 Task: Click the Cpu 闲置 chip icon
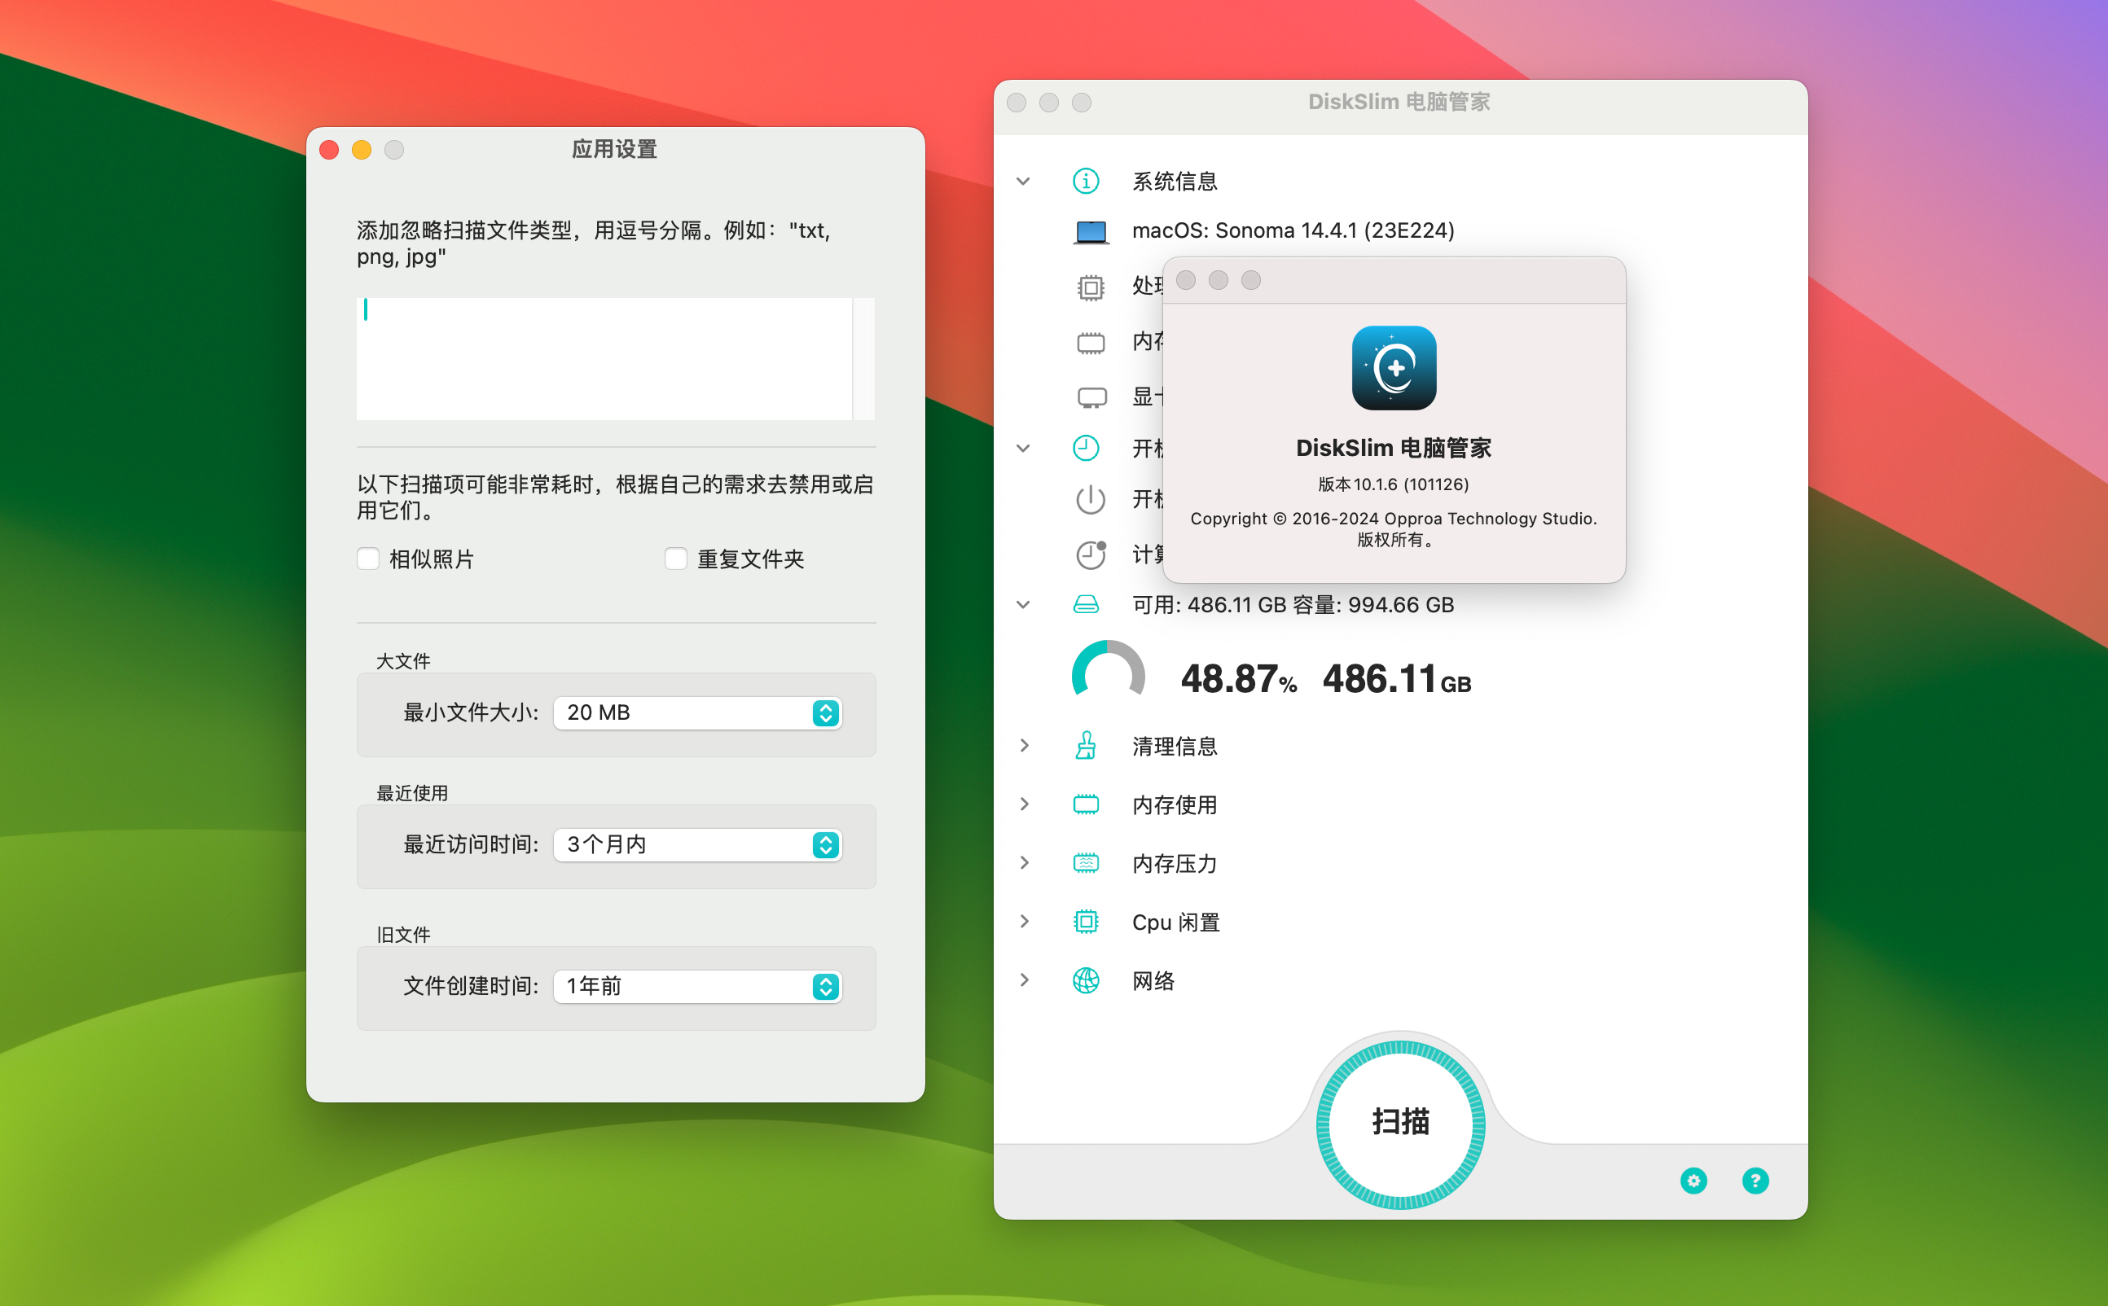click(x=1086, y=922)
